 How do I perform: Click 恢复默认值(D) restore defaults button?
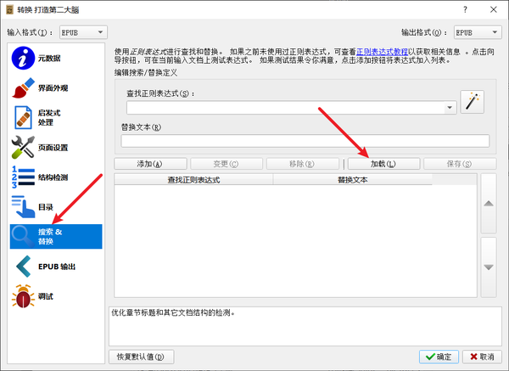141,357
